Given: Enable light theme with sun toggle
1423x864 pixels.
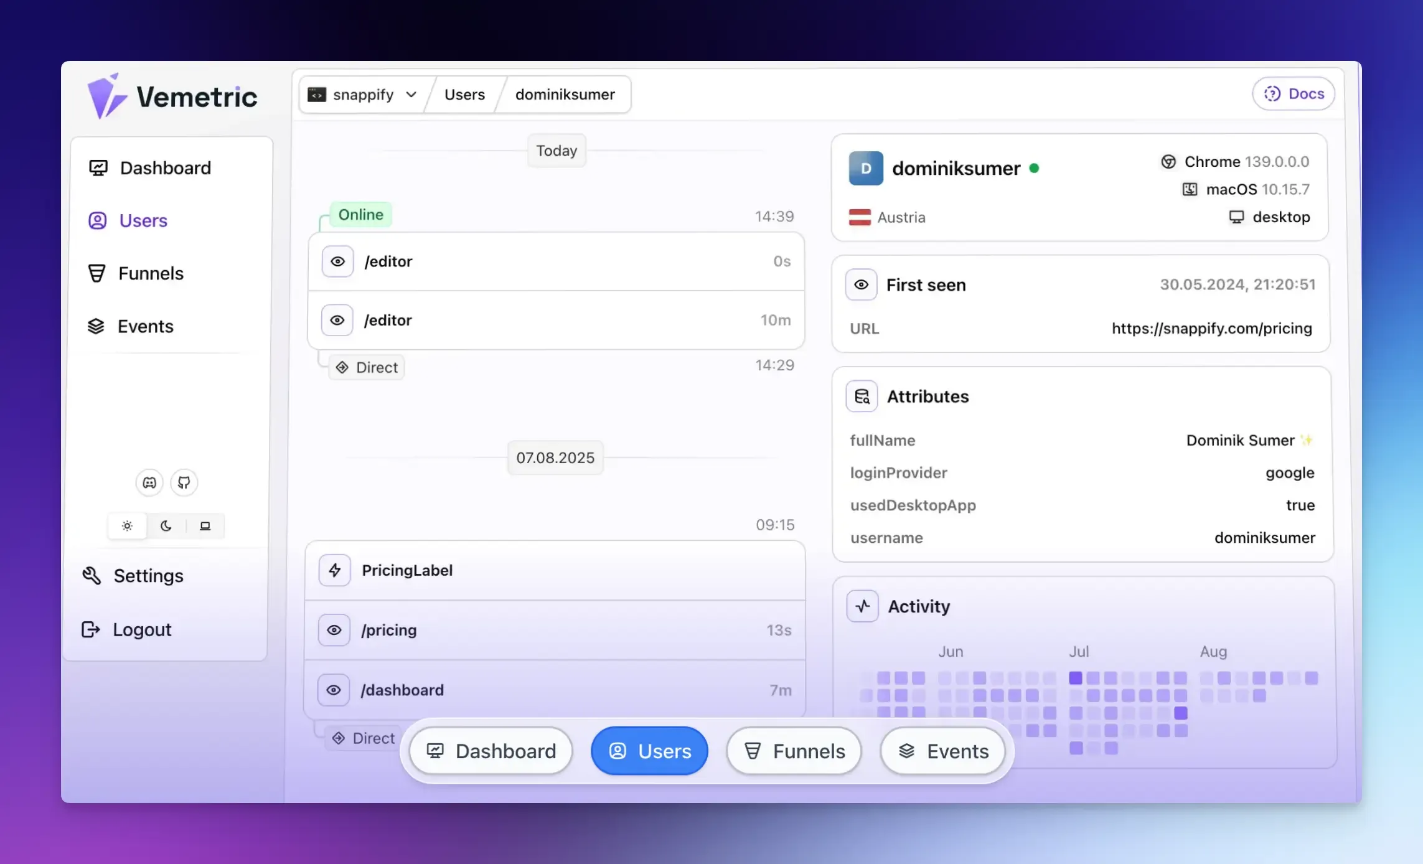Looking at the screenshot, I should (x=127, y=525).
